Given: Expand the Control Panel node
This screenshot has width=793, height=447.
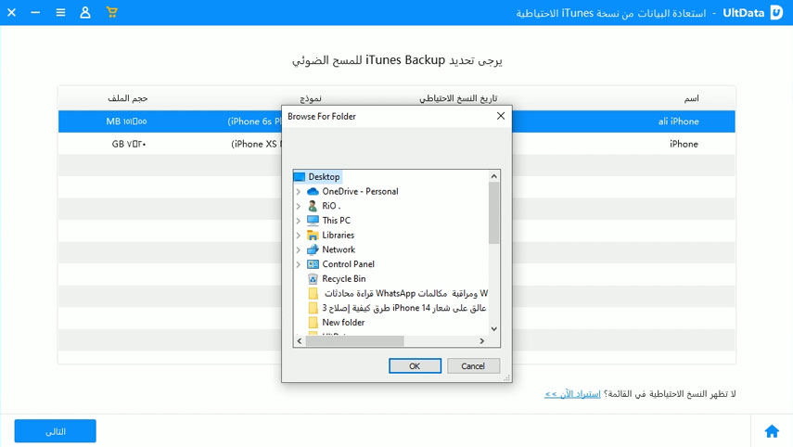Looking at the screenshot, I should 299,264.
